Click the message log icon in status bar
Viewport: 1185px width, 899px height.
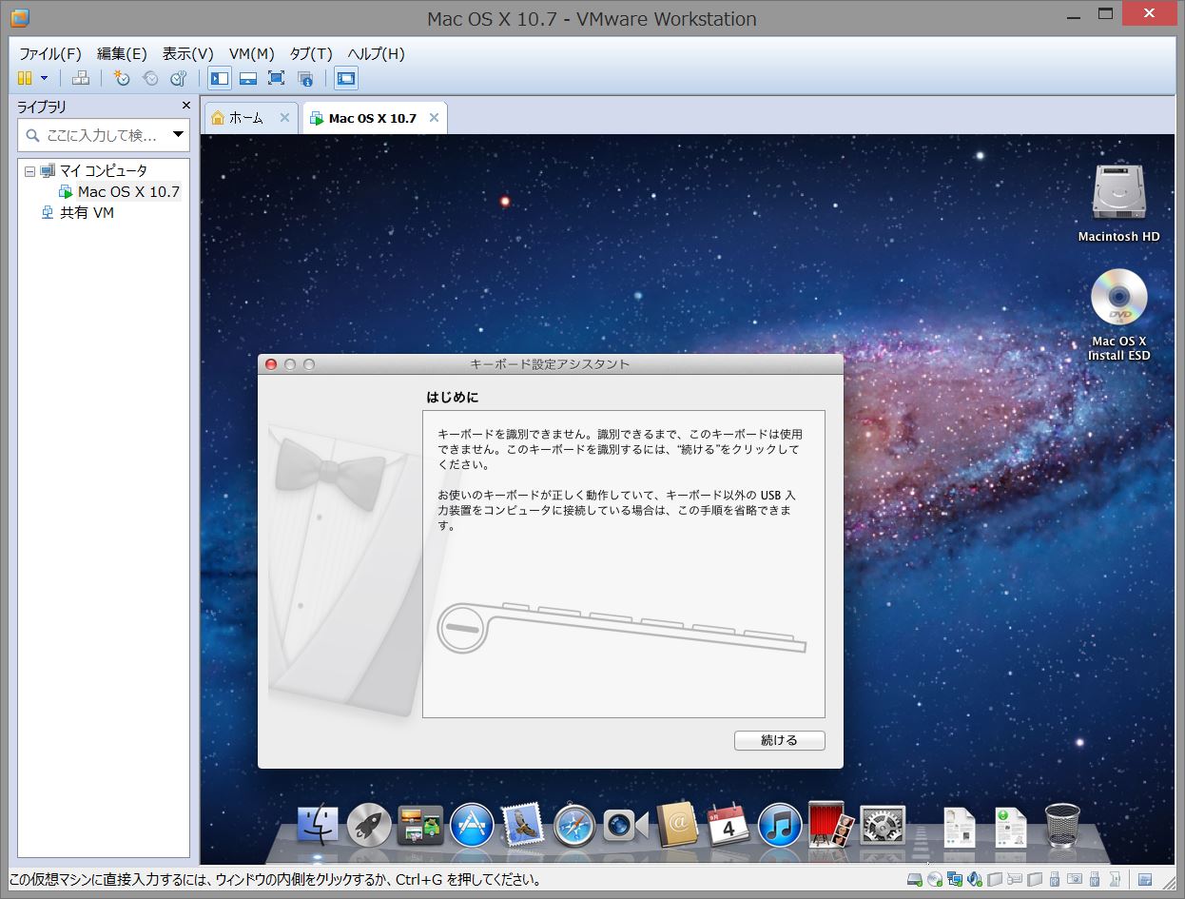point(1144,879)
